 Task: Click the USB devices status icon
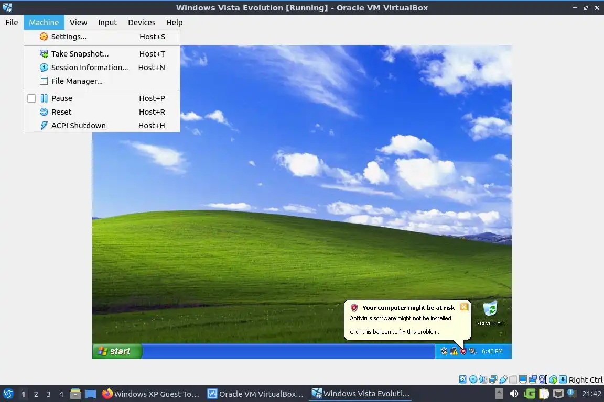pyautogui.click(x=503, y=379)
